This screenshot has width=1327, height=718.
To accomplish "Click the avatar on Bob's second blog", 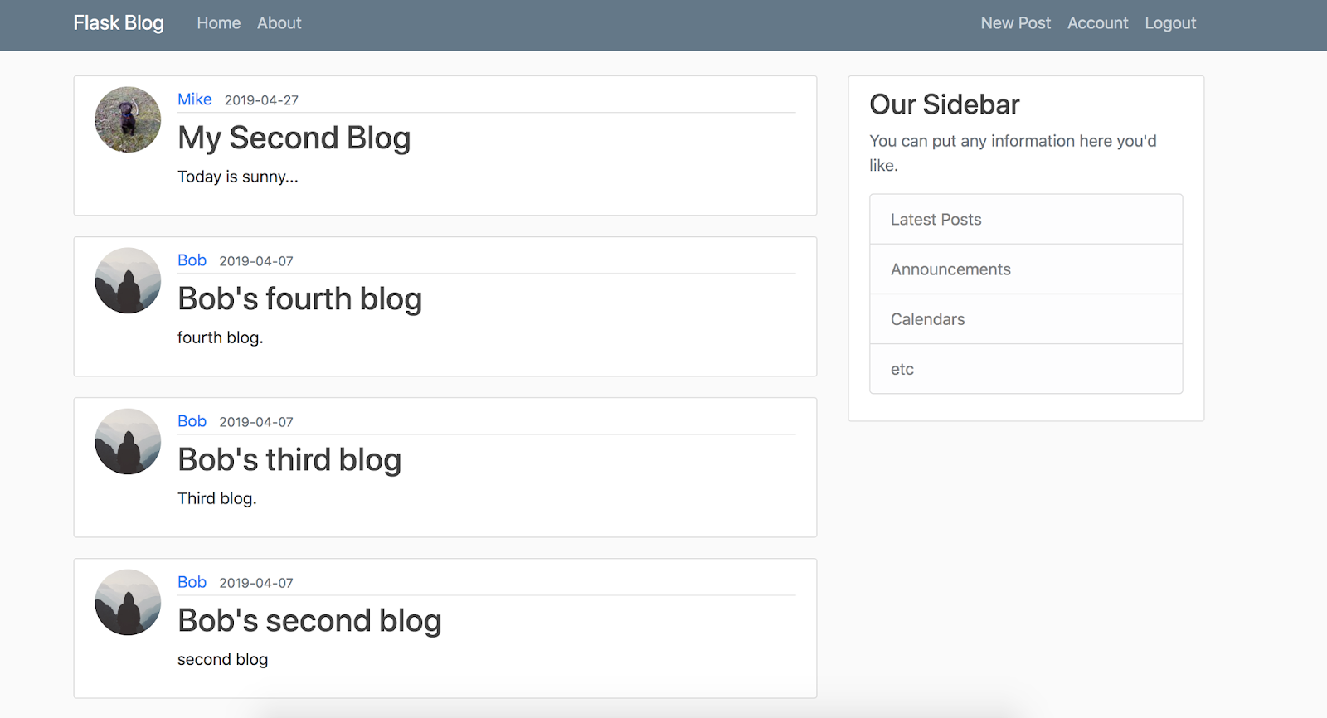I will [128, 602].
